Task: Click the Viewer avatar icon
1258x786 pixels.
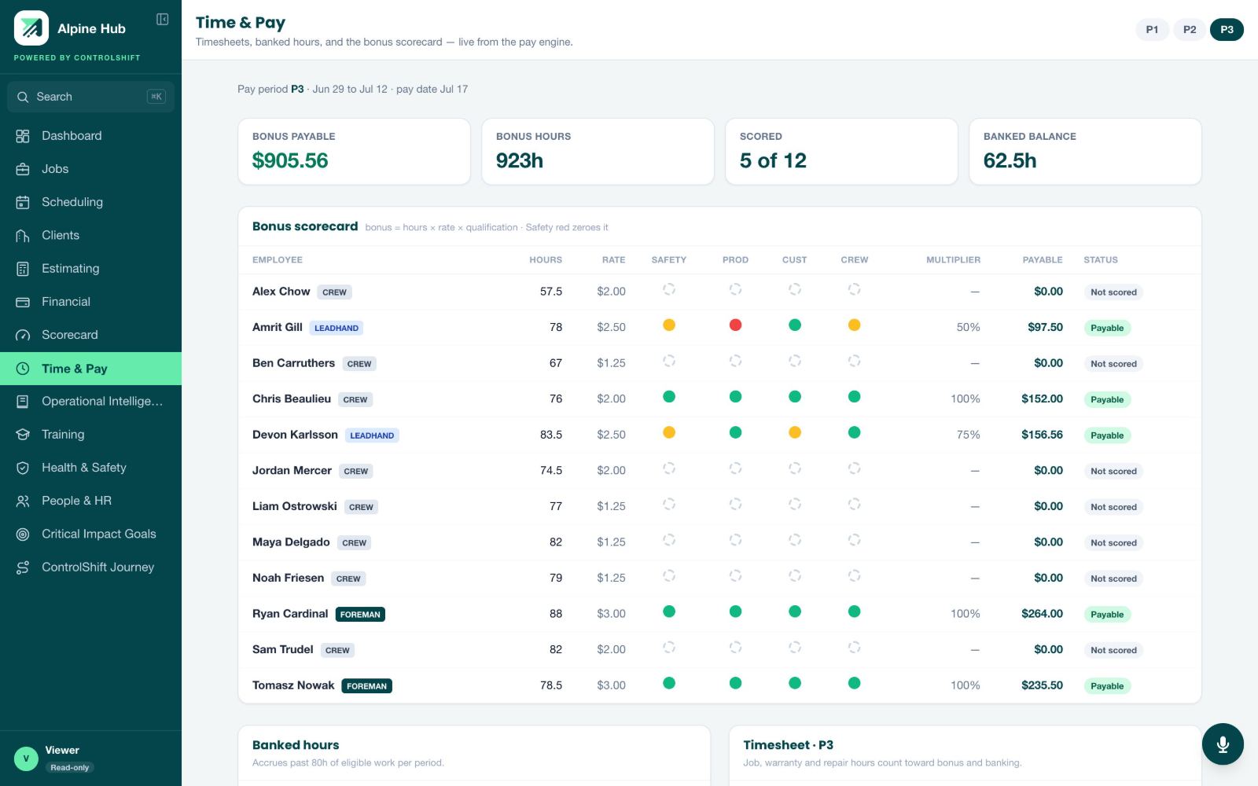Action: tap(26, 758)
